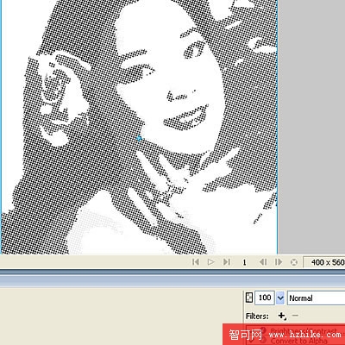This screenshot has width=345, height=345.
Task: Jump to the last frame
Action: 227,262
